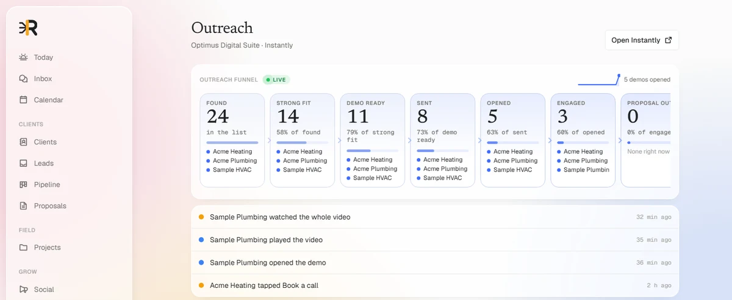Open 'Sample Plumbing watched the whole video' activity

click(435, 217)
